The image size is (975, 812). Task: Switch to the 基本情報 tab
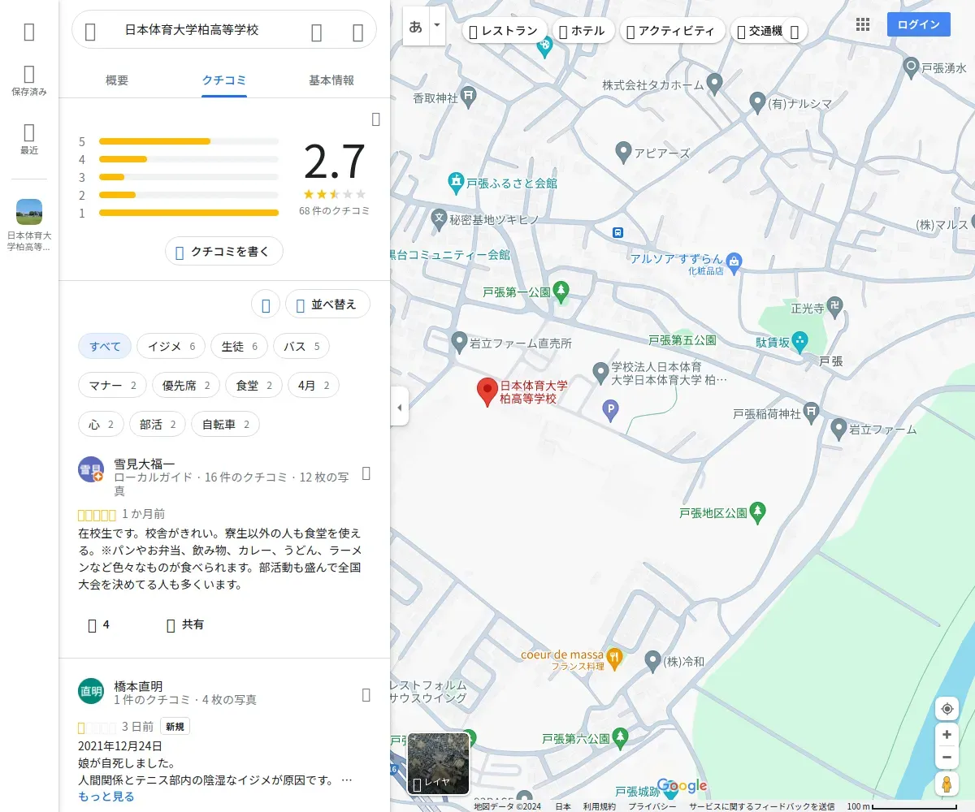click(x=331, y=80)
